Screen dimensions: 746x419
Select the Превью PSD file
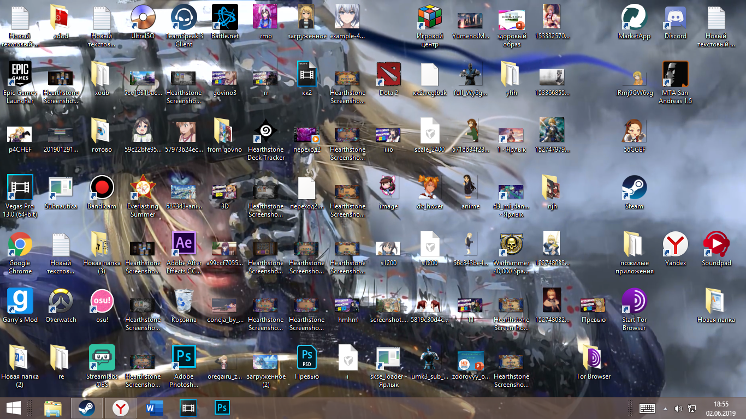307,358
